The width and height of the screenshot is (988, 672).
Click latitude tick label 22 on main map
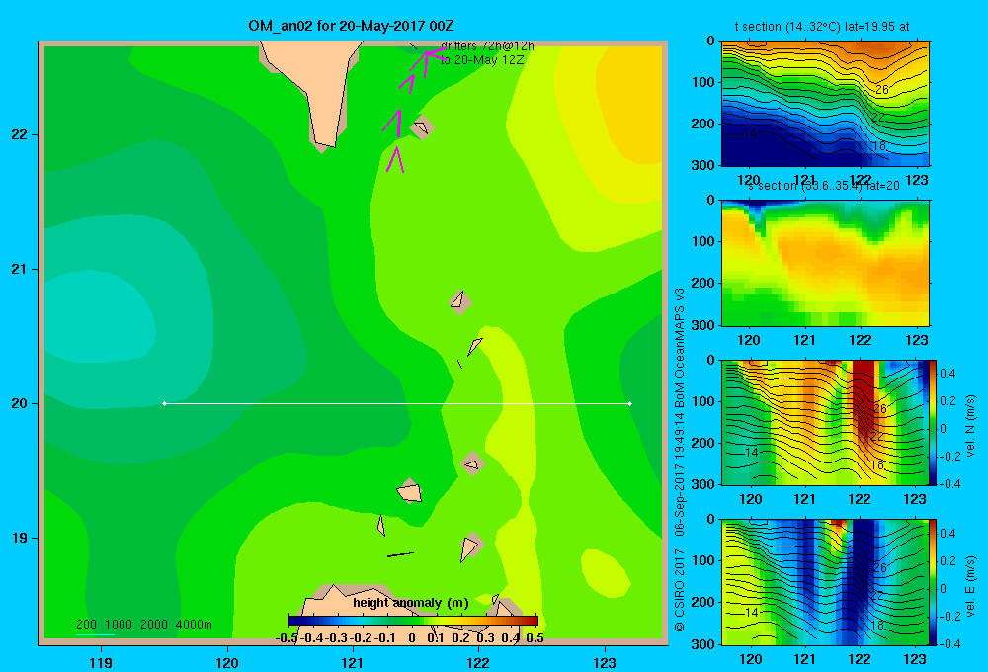click(20, 134)
